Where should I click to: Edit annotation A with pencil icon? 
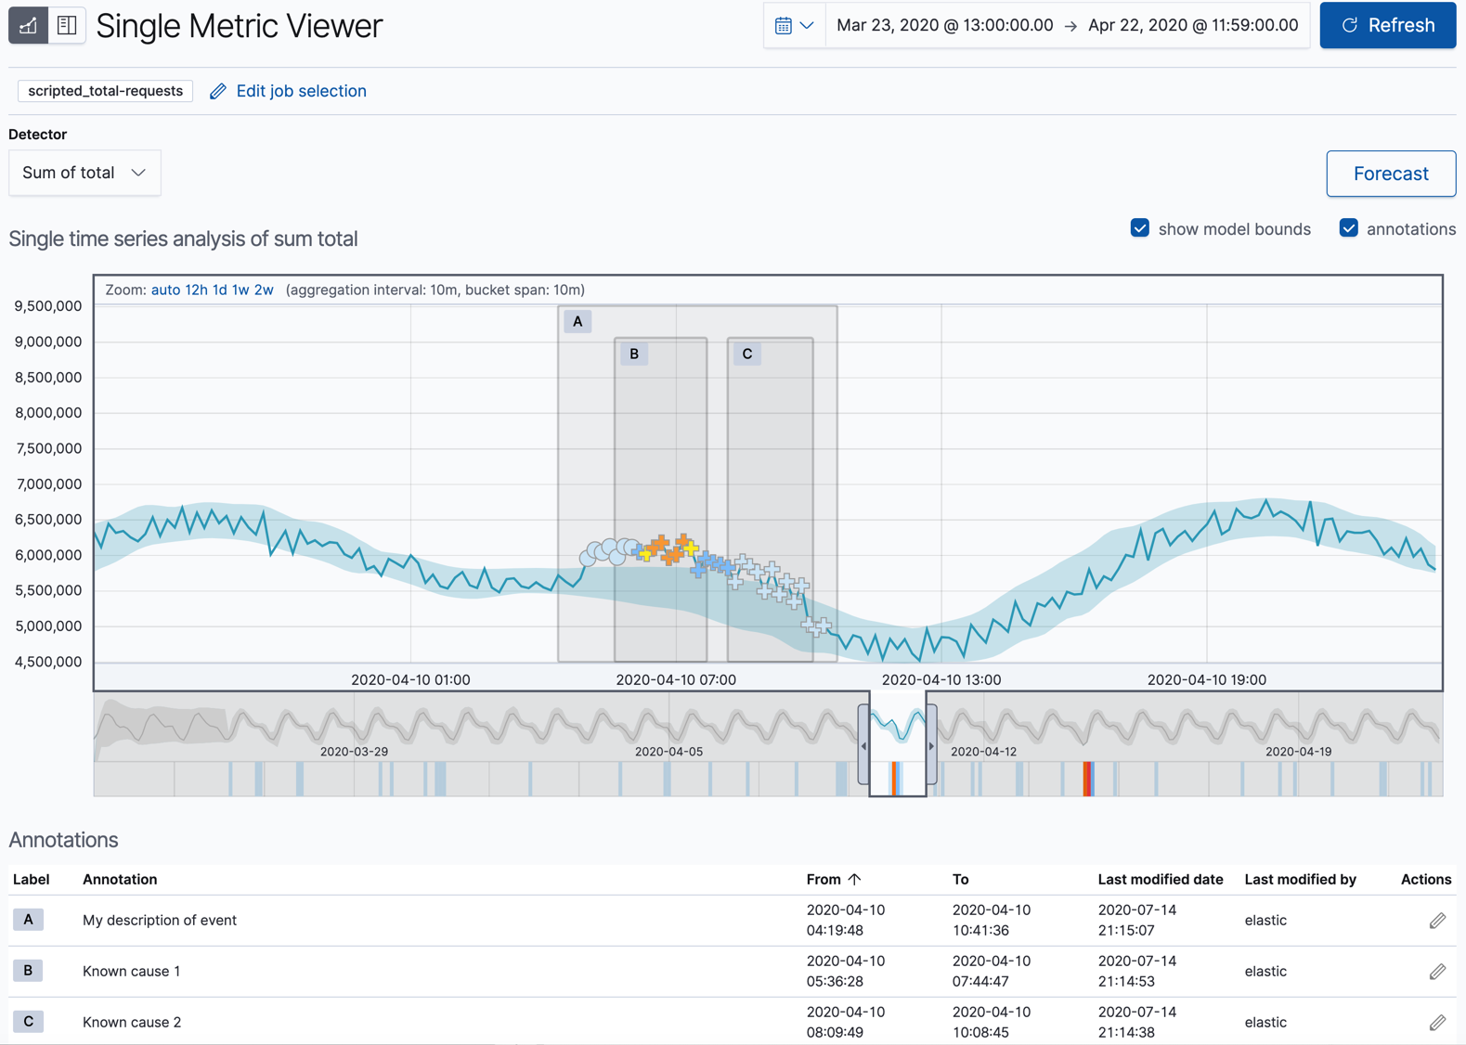(1436, 921)
